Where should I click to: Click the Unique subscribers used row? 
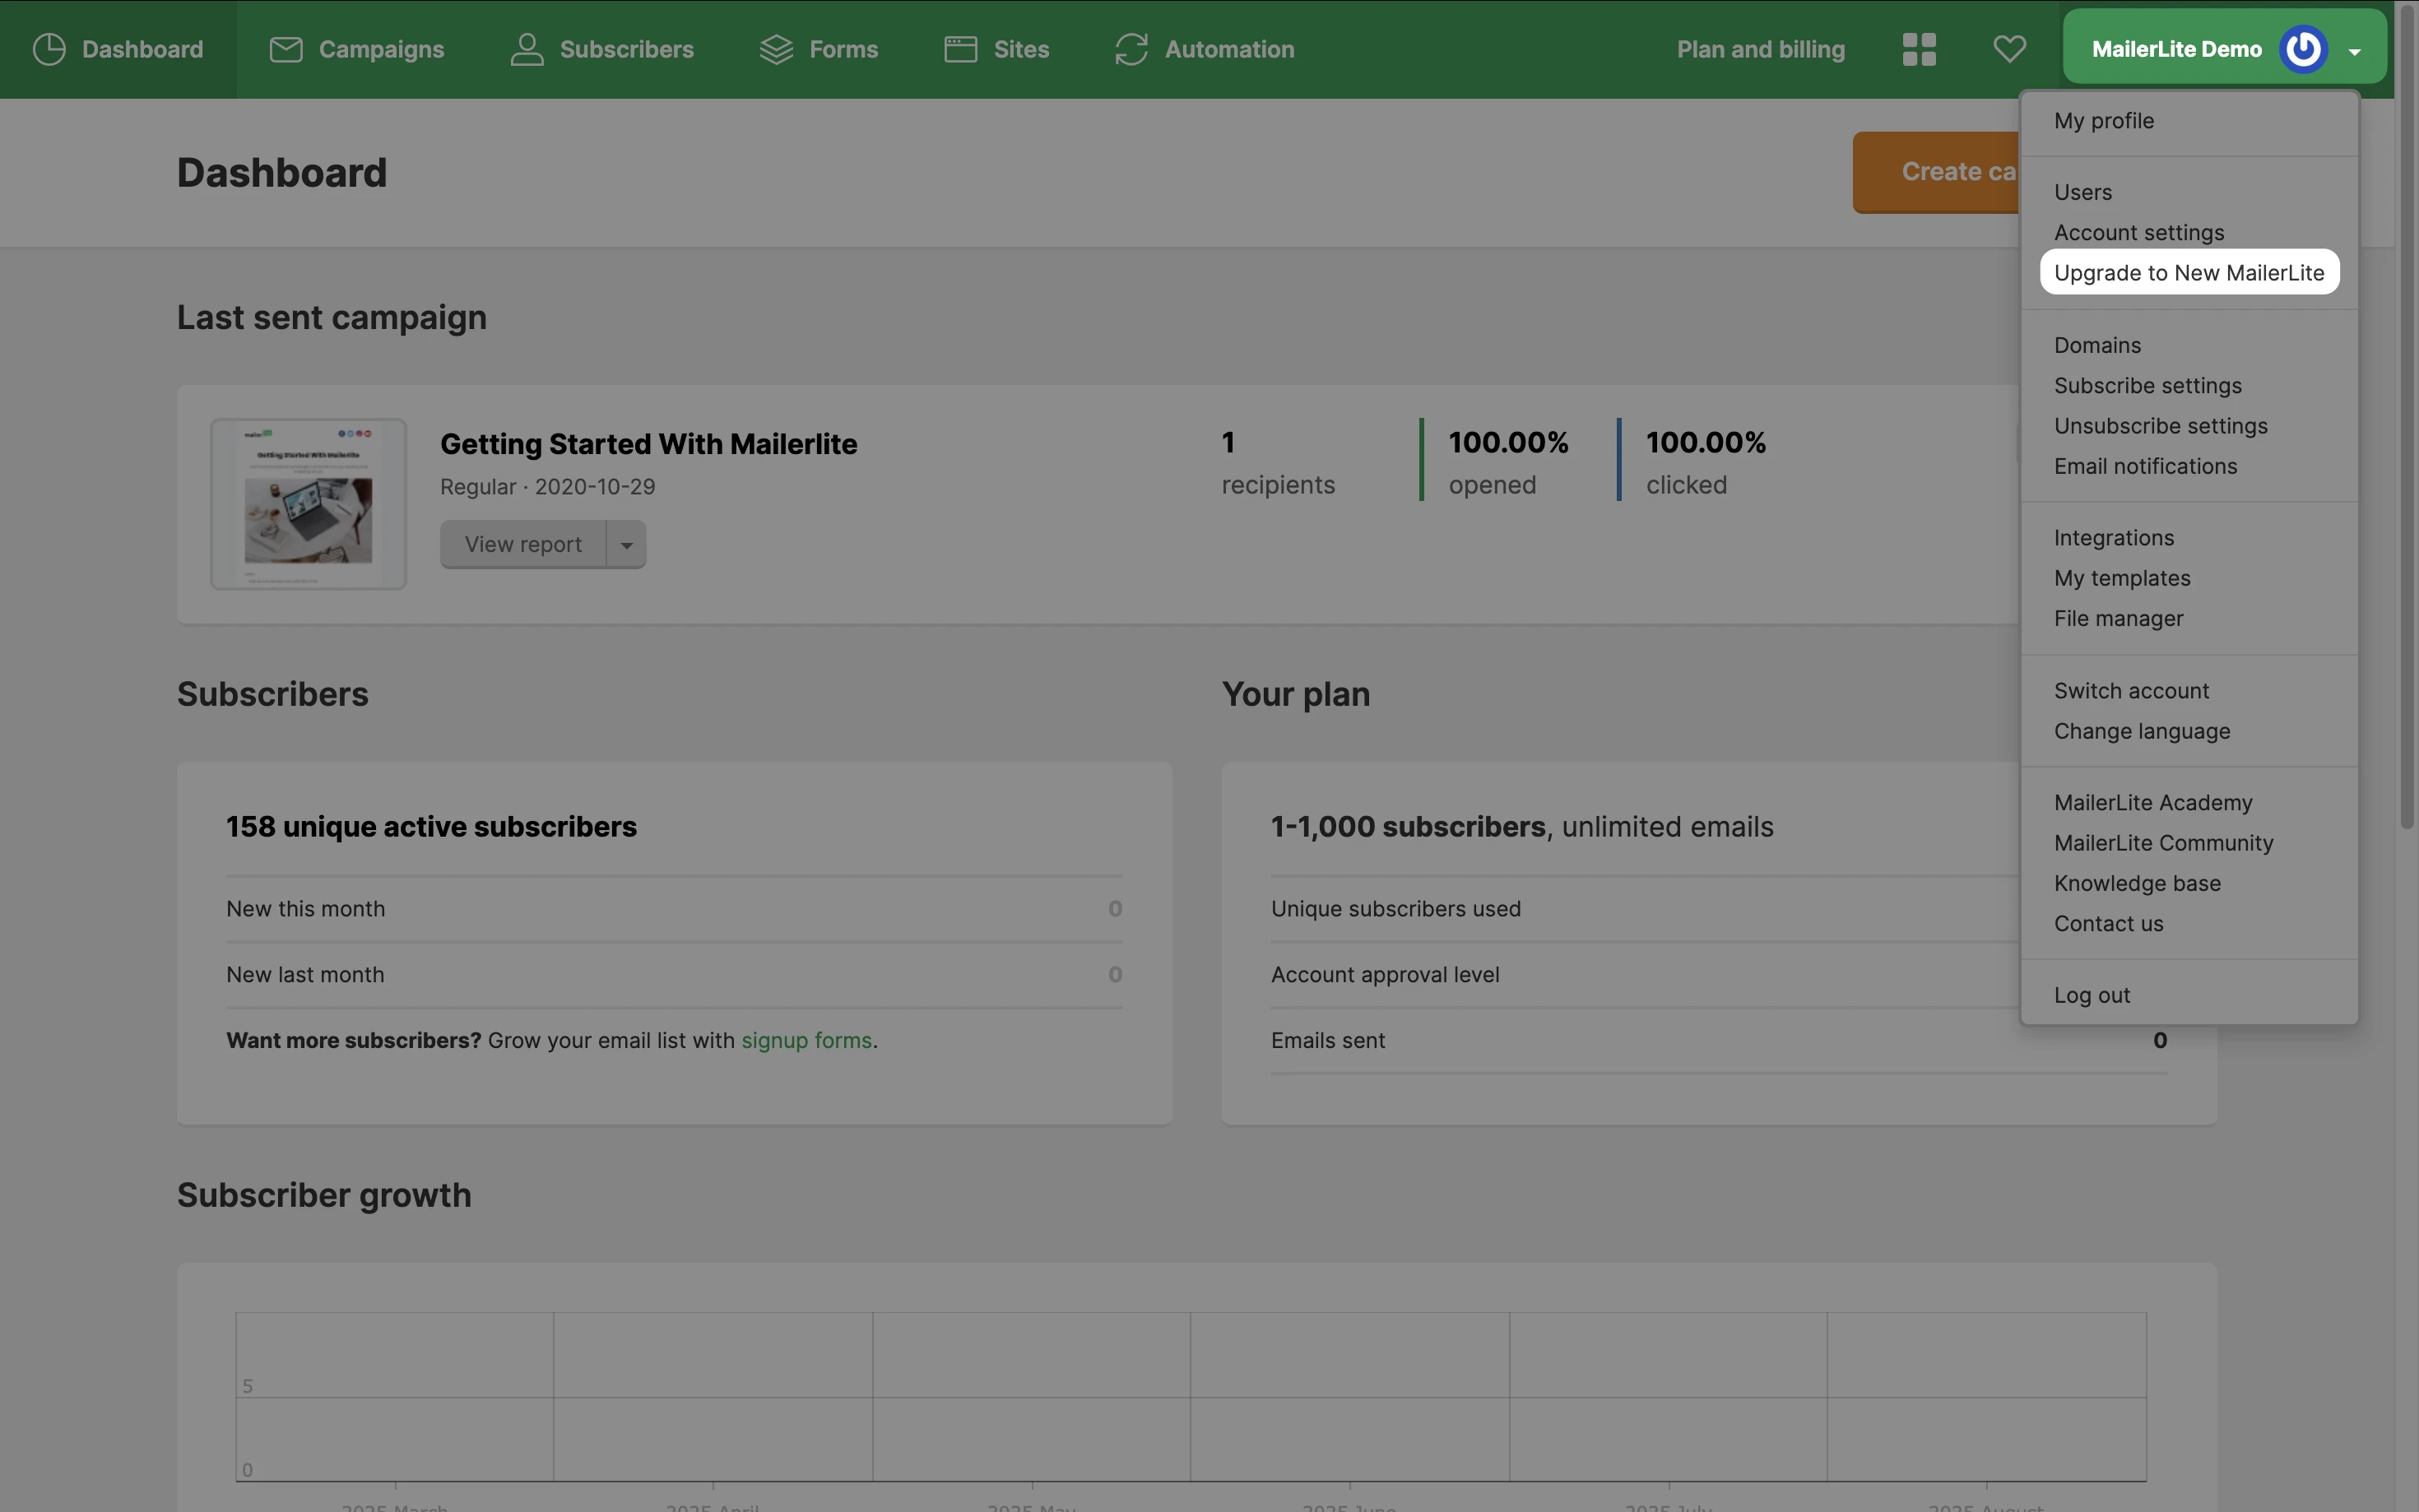pyautogui.click(x=1644, y=909)
